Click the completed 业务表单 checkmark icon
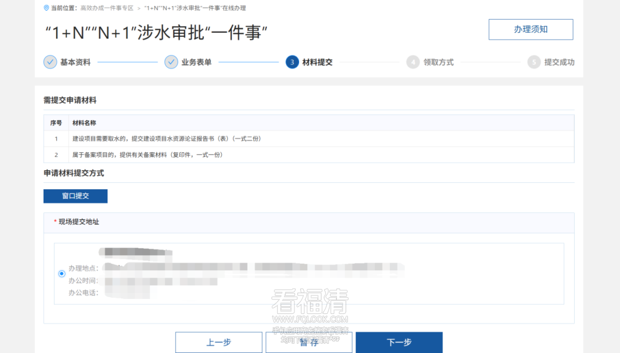 170,62
